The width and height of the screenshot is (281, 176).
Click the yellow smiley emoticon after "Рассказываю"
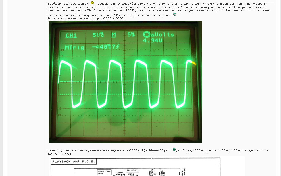(x=92, y=3)
